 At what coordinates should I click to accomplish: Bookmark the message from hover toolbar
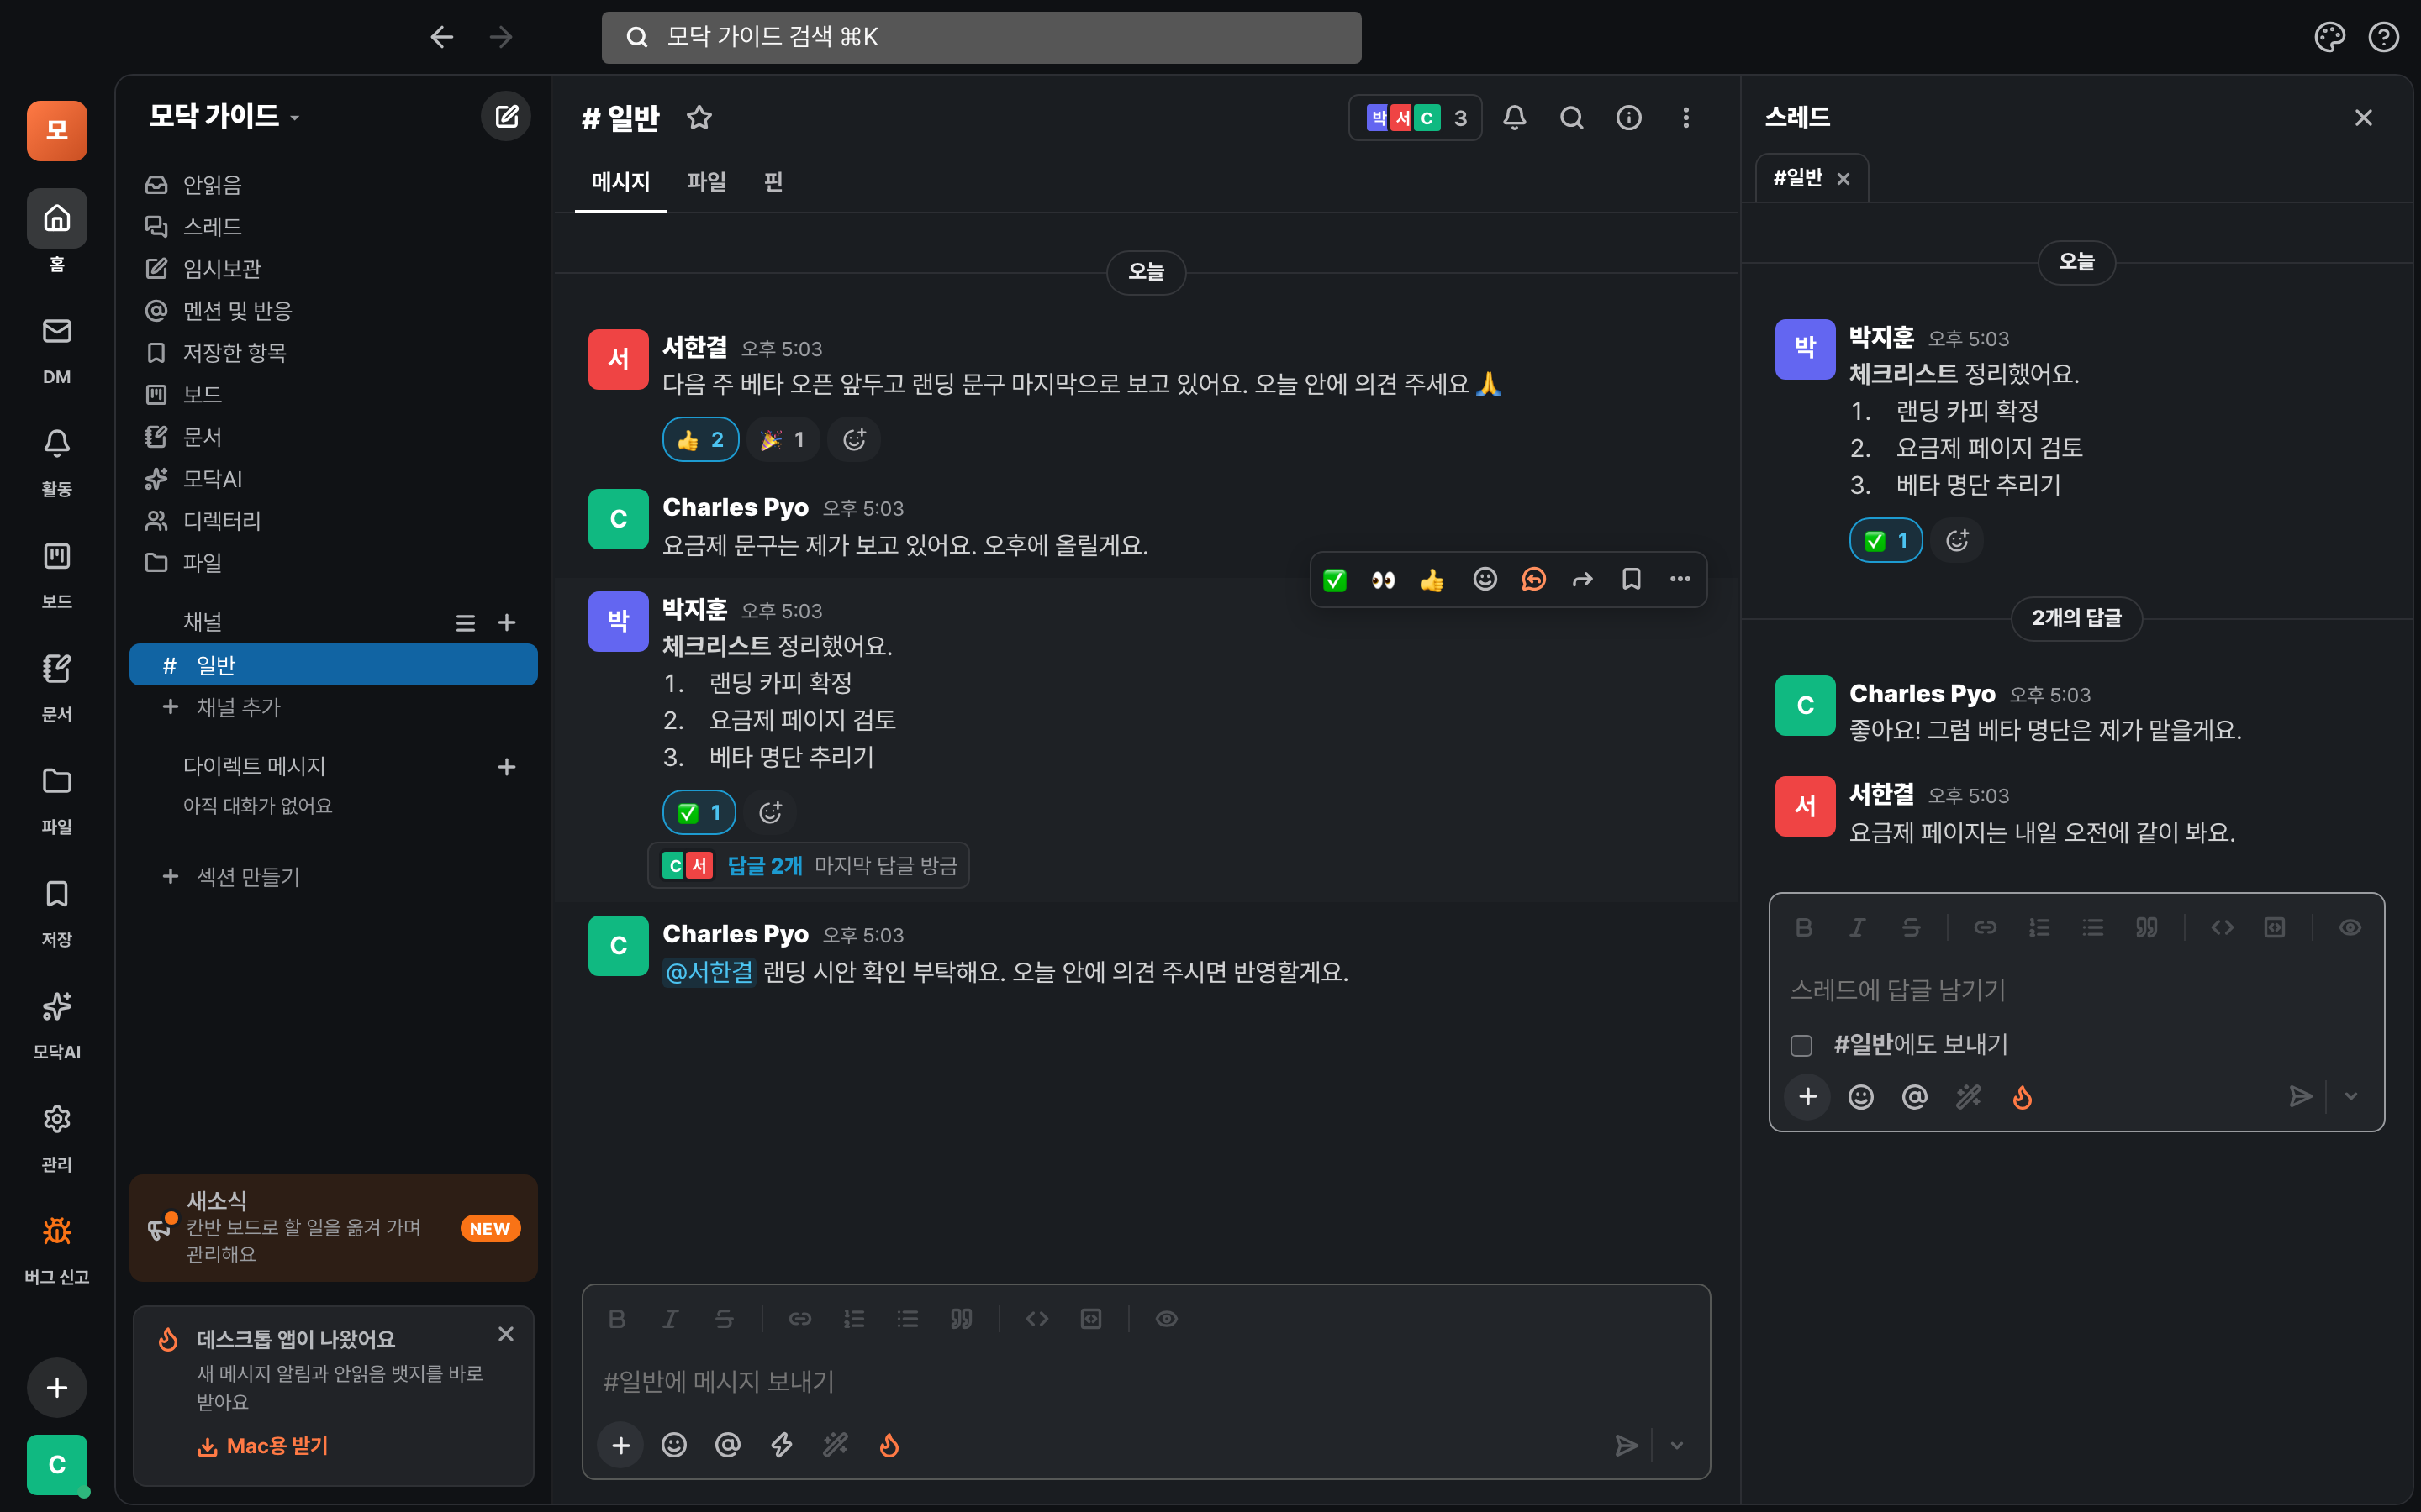click(1632, 579)
